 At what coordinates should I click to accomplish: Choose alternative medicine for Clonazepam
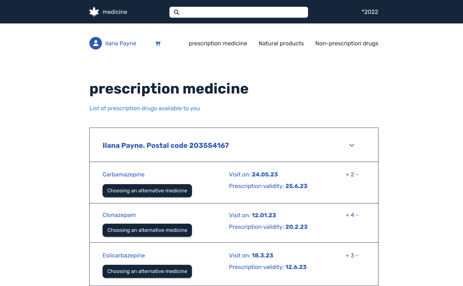click(x=147, y=230)
